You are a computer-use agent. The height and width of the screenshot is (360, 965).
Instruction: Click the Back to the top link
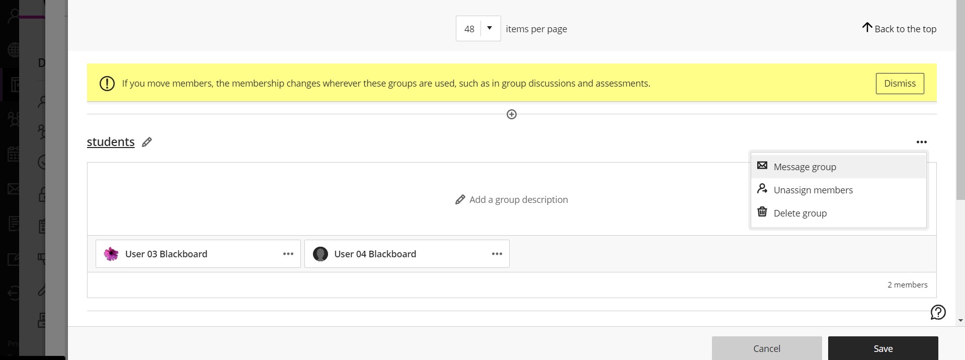[899, 29]
